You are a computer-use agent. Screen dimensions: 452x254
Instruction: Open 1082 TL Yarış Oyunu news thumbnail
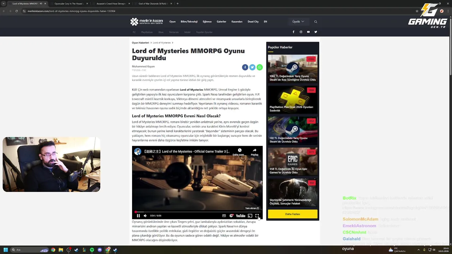coord(293,69)
